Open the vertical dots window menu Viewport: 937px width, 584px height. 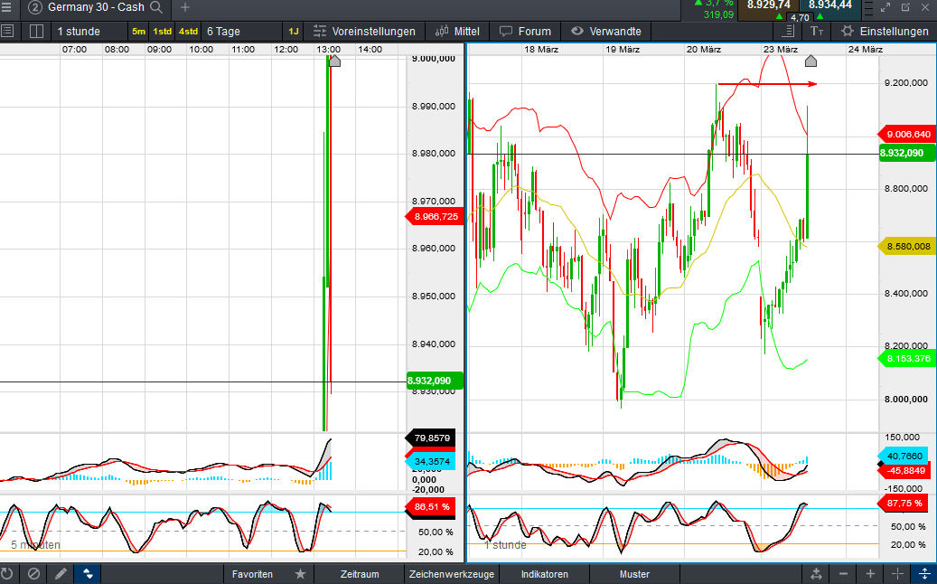click(869, 7)
